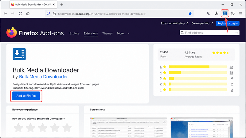Click the four-star rating bar
The width and height of the screenshot is (246, 138).
[x=198, y=73]
